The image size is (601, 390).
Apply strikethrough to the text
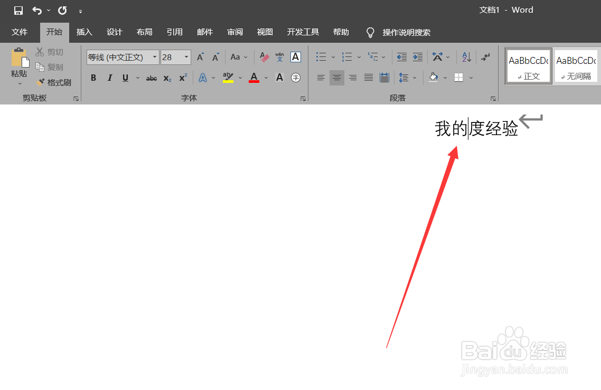pos(151,78)
